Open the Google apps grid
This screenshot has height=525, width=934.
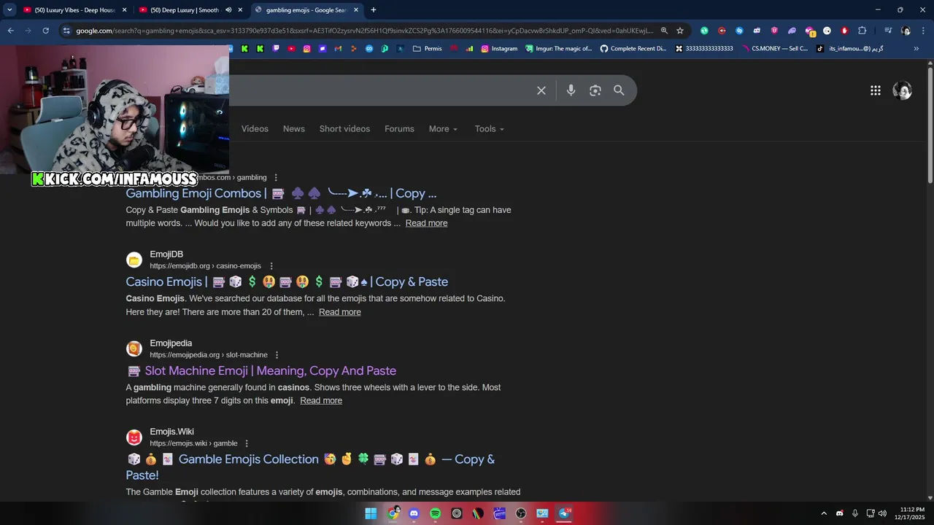click(x=876, y=90)
